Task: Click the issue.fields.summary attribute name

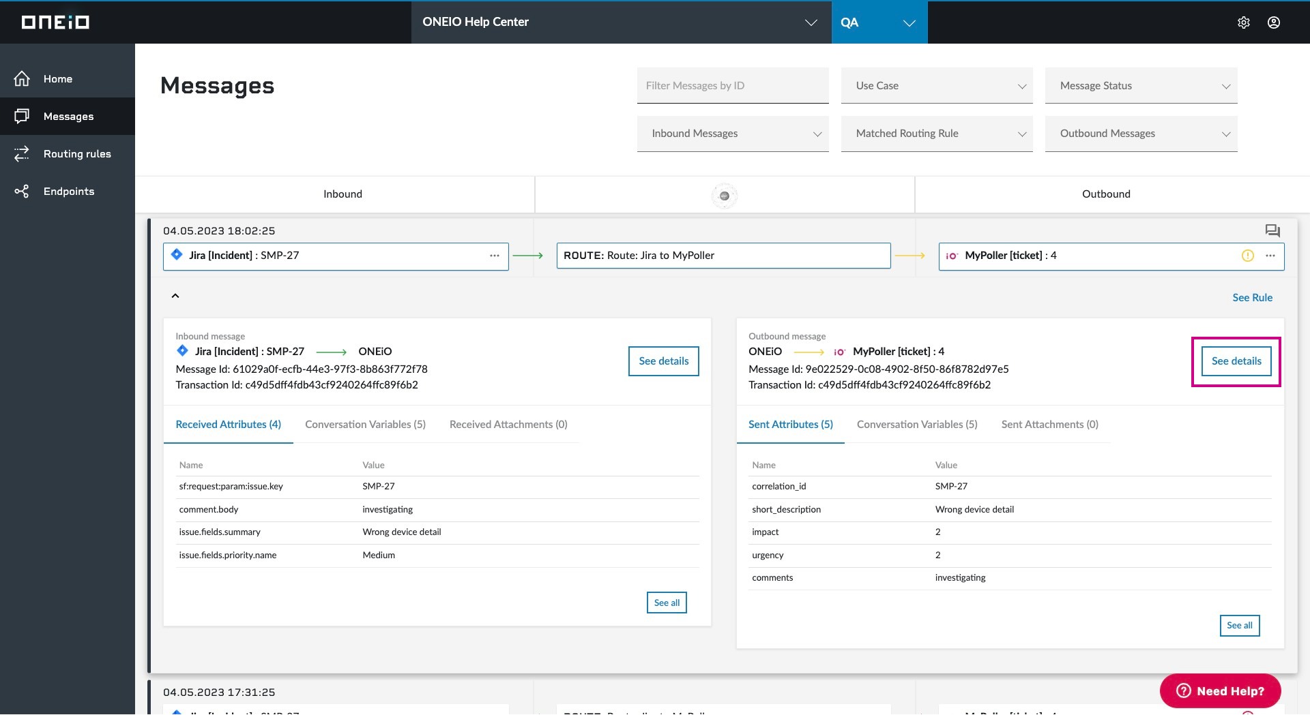Action: [220, 532]
